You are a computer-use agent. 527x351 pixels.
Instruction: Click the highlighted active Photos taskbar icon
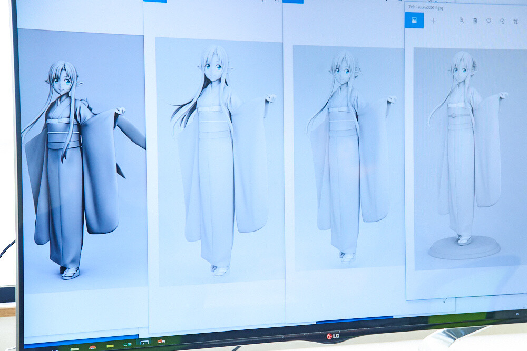pos(144,343)
